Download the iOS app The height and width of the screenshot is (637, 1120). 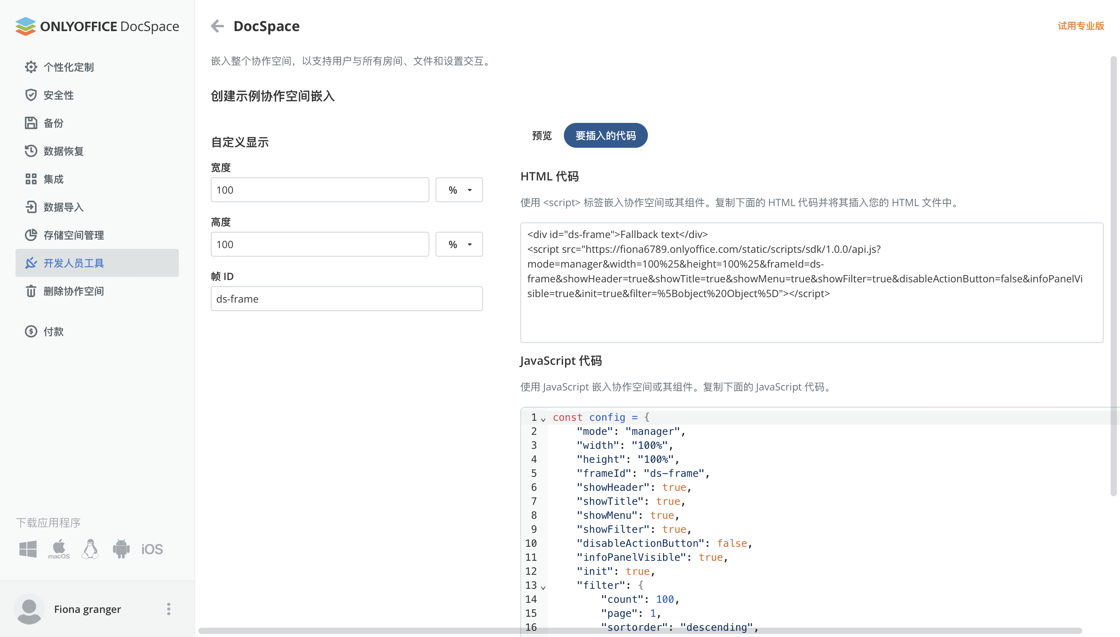coord(152,549)
